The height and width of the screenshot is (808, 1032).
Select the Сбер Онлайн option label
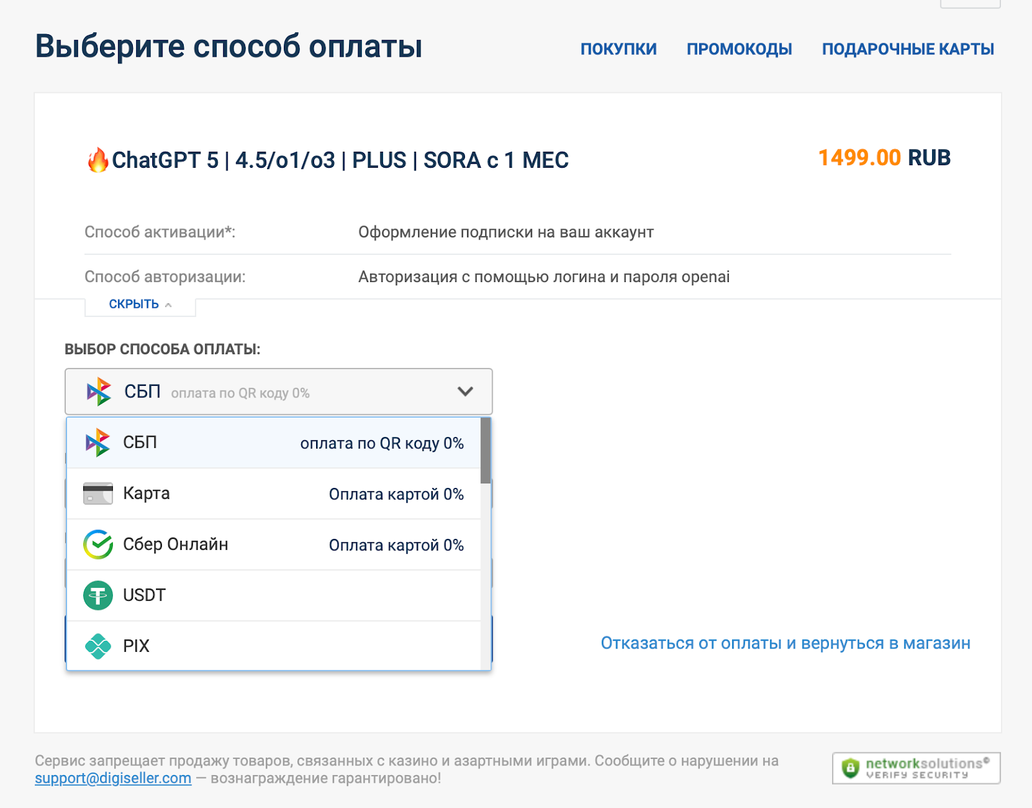[175, 545]
